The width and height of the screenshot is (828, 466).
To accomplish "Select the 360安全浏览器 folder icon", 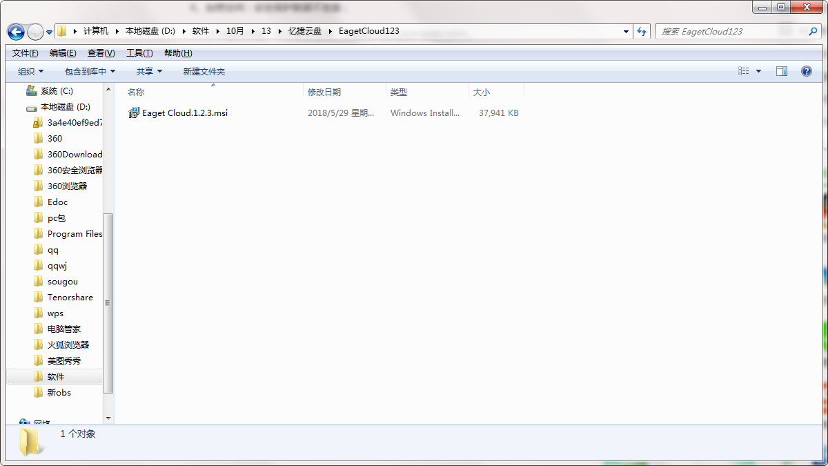I will [39, 170].
